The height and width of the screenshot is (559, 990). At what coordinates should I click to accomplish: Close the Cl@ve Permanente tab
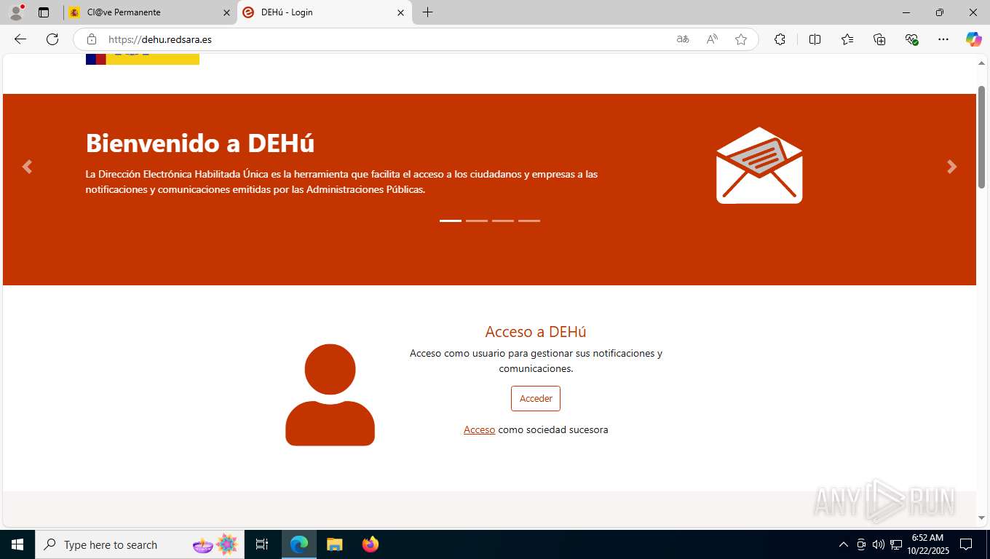tap(226, 12)
